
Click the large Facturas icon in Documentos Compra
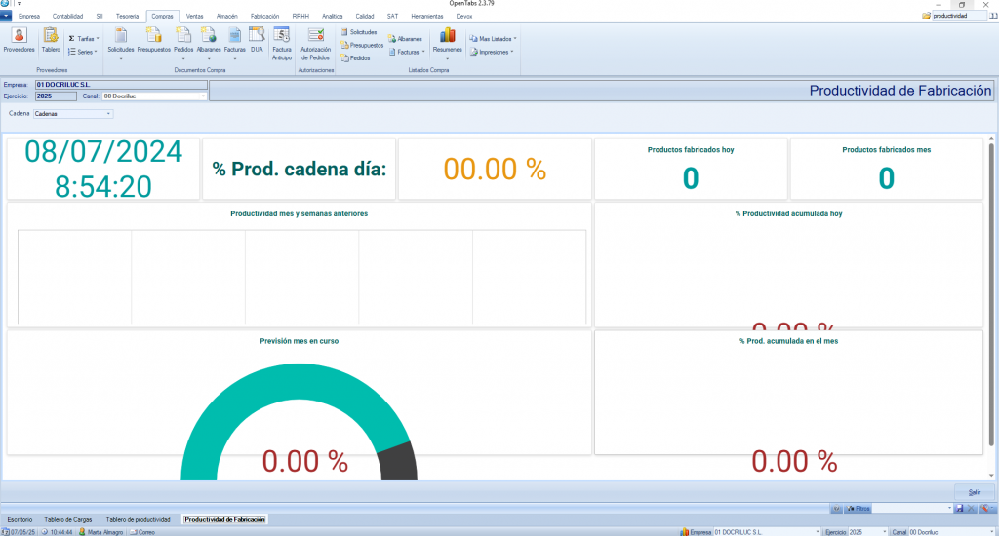tap(234, 40)
